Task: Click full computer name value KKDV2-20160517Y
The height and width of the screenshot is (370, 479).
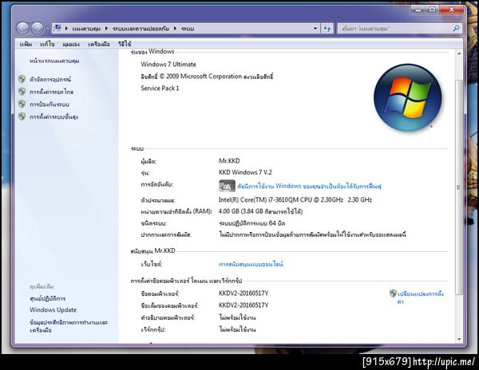Action: point(243,305)
